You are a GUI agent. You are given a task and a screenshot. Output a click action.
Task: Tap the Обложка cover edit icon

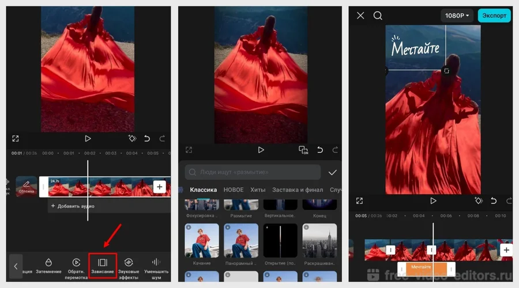[x=27, y=186]
